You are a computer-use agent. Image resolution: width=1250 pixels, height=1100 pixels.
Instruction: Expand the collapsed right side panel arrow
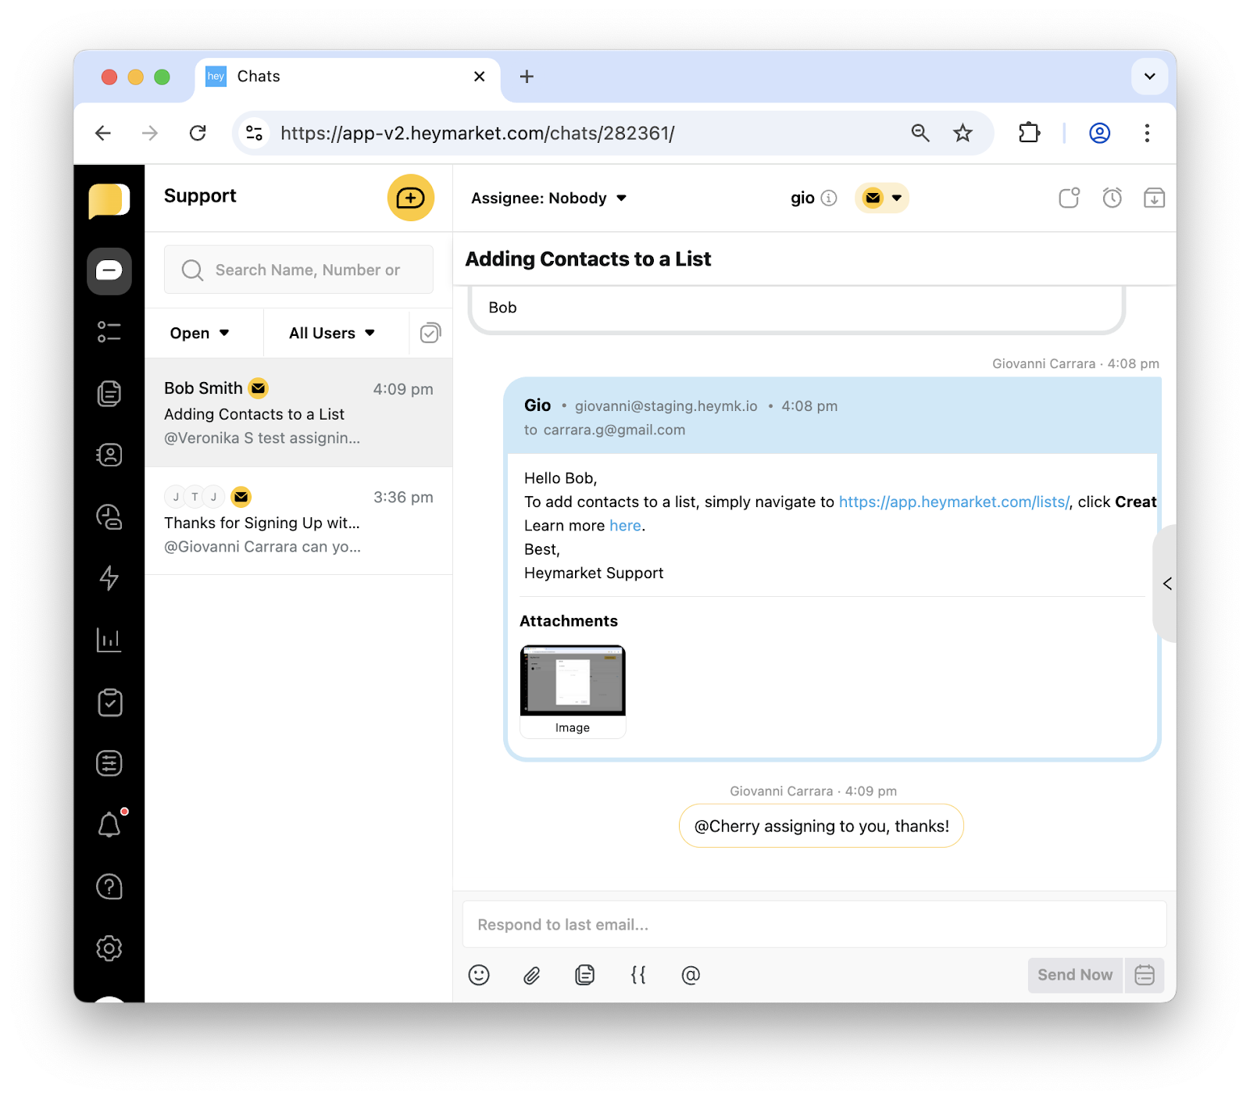pos(1166,584)
